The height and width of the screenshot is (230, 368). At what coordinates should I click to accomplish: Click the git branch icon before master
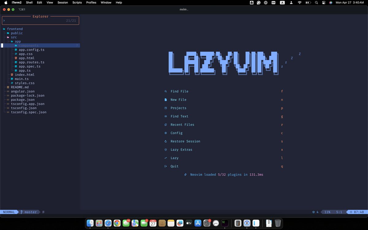[x=21, y=212]
